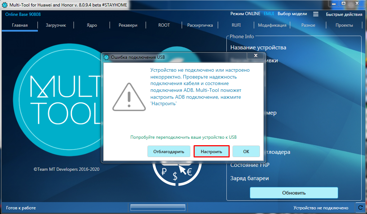Click the donation currency icon
This screenshot has width=367, height=214.
[x=177, y=174]
